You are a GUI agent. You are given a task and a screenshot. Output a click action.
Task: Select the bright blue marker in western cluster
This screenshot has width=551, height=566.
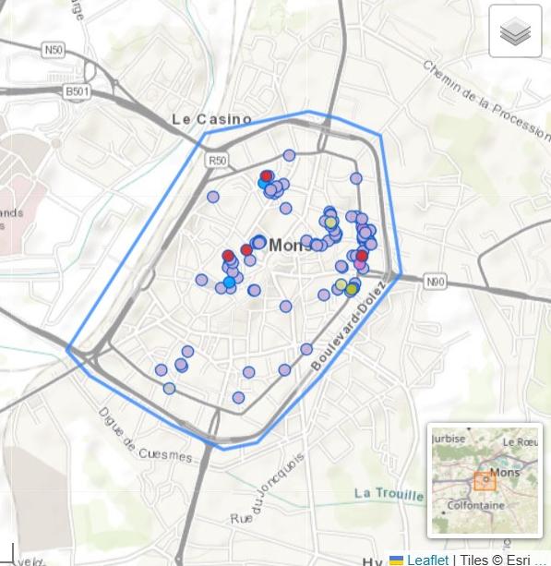coord(229,282)
